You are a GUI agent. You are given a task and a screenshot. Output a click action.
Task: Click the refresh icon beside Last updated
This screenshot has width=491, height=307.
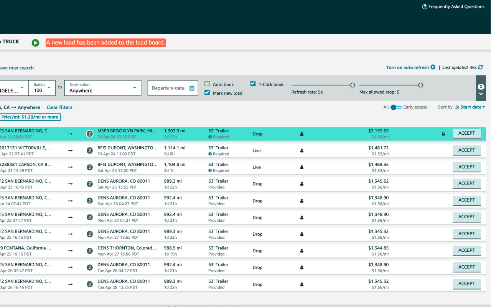[x=481, y=67]
